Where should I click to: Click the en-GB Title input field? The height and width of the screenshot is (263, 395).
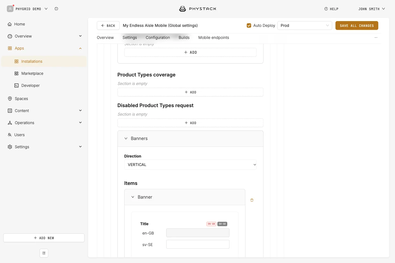point(198,233)
